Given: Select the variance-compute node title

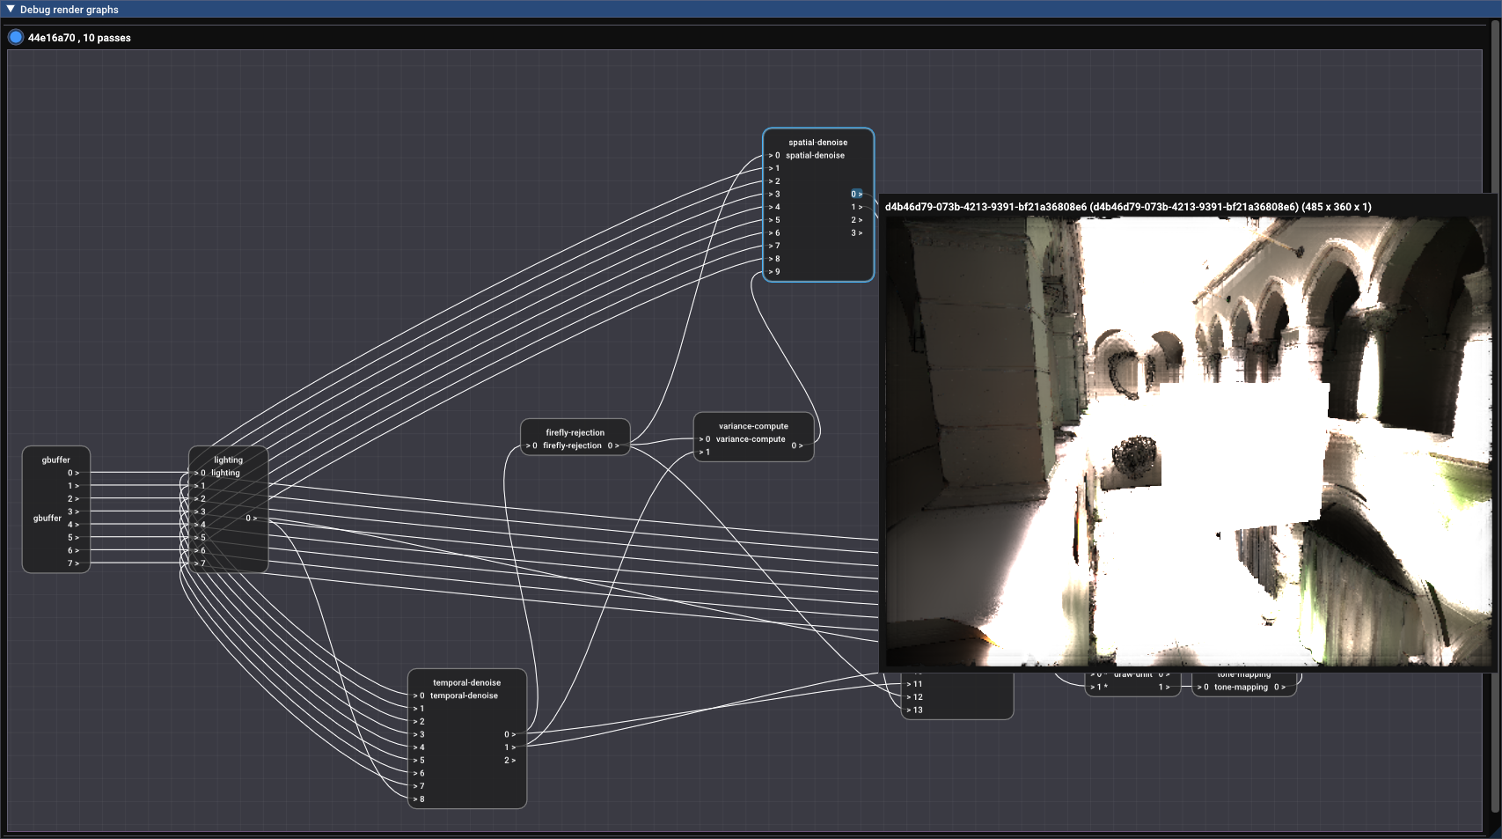Looking at the screenshot, I should click(x=753, y=426).
